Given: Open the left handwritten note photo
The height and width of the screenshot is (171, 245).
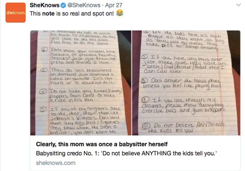Looking at the screenshot, I should click(x=81, y=83).
